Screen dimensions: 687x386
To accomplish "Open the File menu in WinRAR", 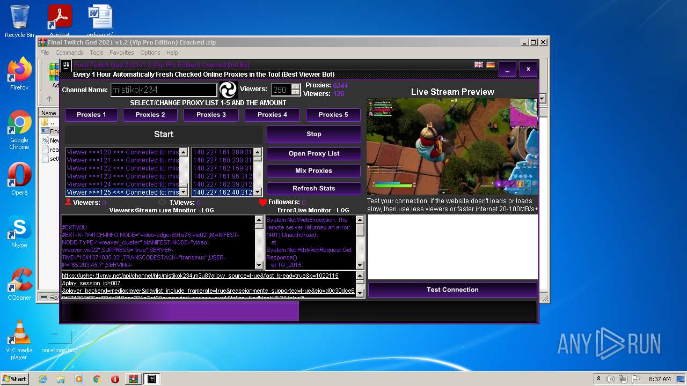I will [x=45, y=53].
